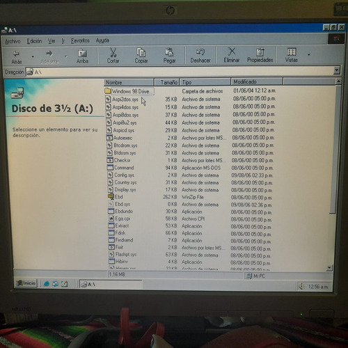Click the volume speaker tray icon
The image size is (348, 348).
pyautogui.click(x=301, y=287)
